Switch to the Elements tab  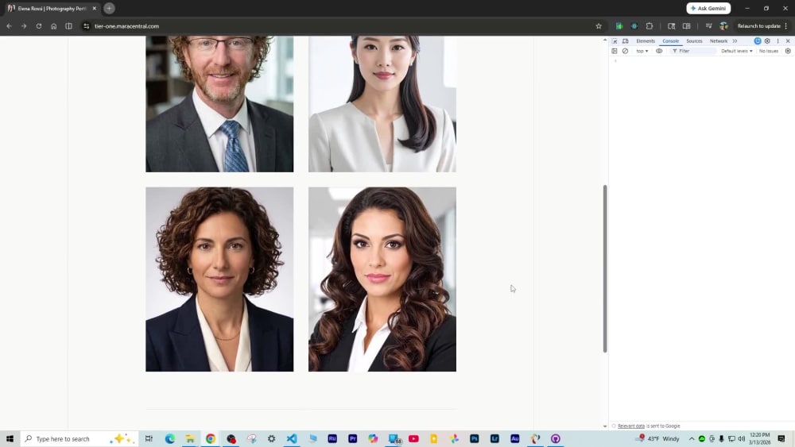(x=646, y=41)
